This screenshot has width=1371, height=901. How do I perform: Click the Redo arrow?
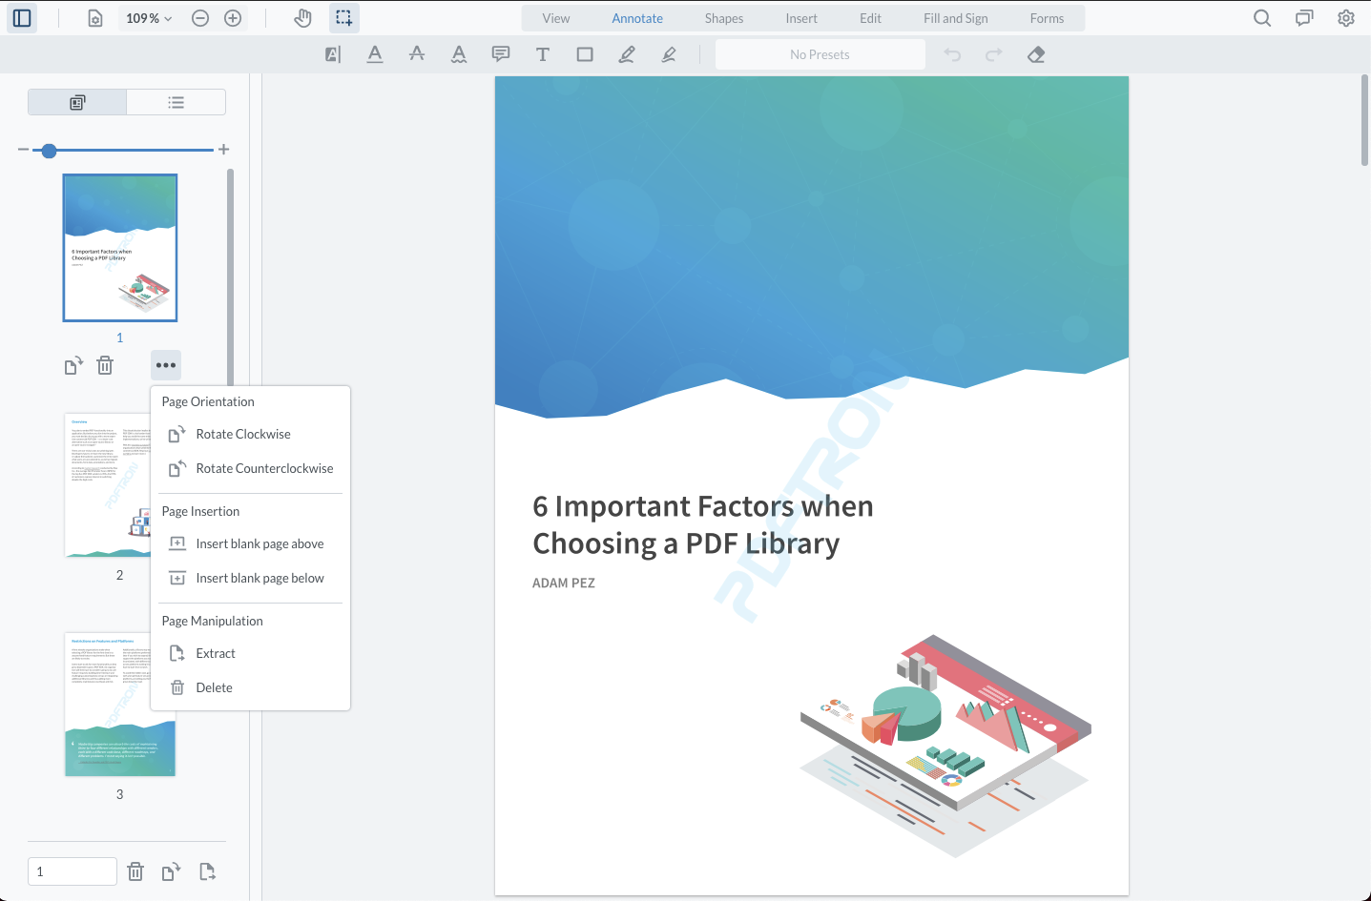point(994,54)
